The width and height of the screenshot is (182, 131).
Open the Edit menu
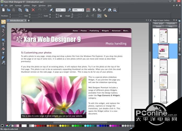tap(11, 5)
